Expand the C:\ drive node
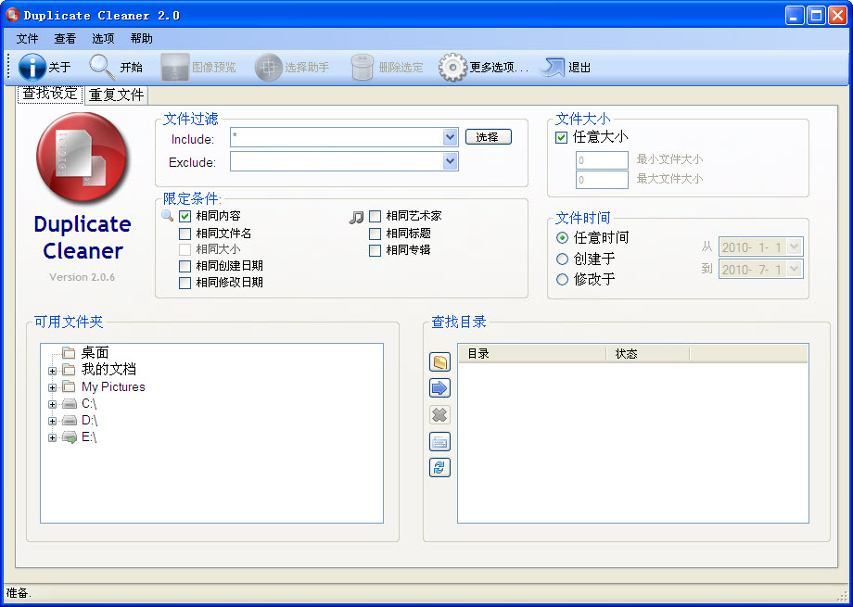This screenshot has height=607, width=853. (52, 405)
